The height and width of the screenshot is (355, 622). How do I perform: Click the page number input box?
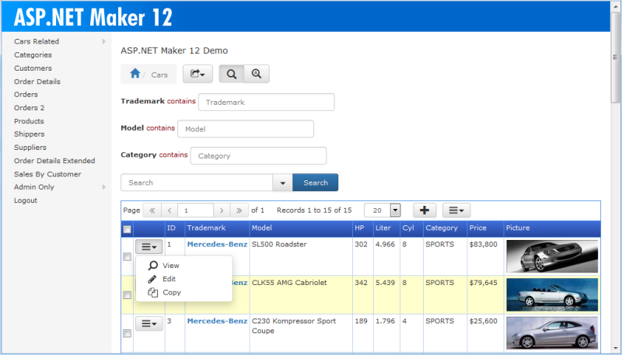196,211
